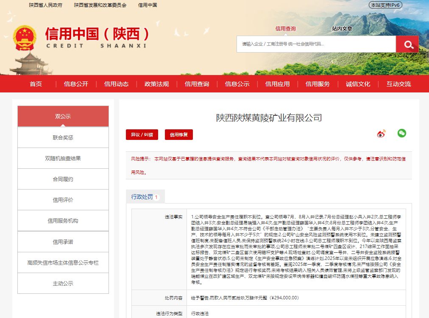The image size is (429, 318).
Task: Click the national emblem logo
Action: click(25, 38)
